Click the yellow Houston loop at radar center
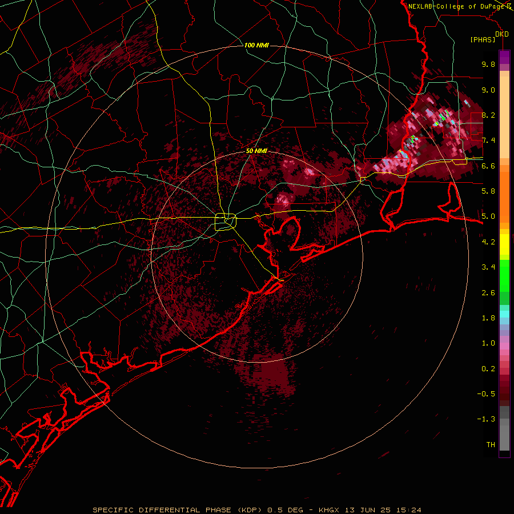The height and width of the screenshot is (514, 514). [x=226, y=222]
